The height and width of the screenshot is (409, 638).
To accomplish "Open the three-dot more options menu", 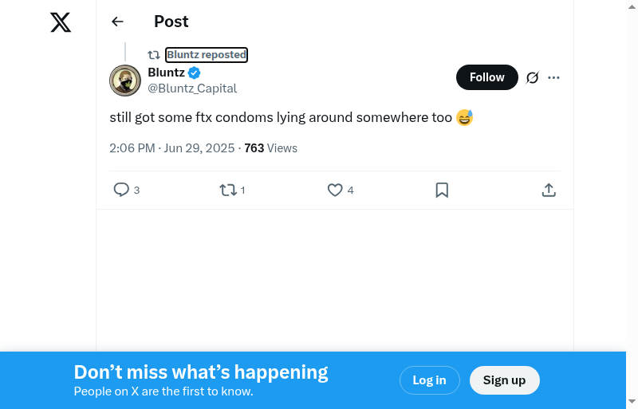I will click(x=554, y=77).
